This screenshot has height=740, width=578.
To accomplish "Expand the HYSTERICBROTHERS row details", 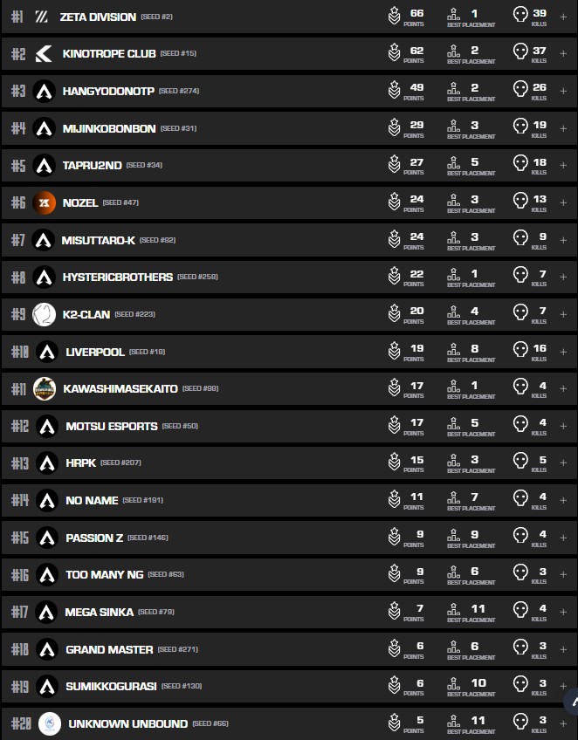I will [563, 277].
